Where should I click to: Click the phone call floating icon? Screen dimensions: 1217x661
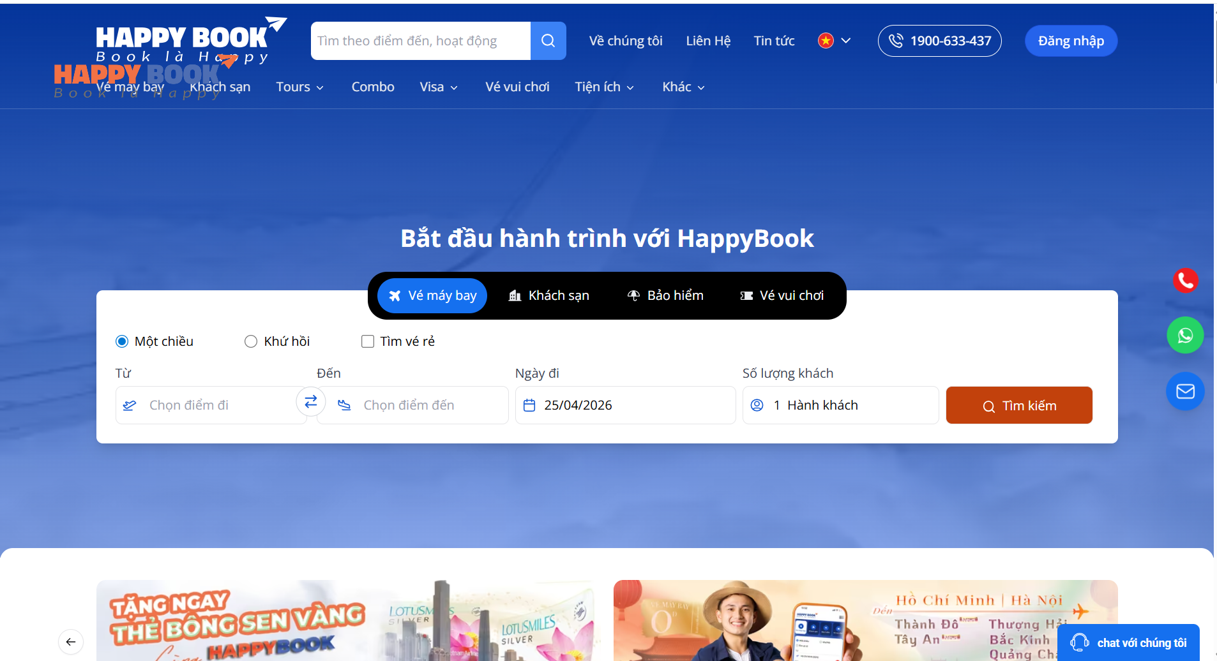[1186, 280]
